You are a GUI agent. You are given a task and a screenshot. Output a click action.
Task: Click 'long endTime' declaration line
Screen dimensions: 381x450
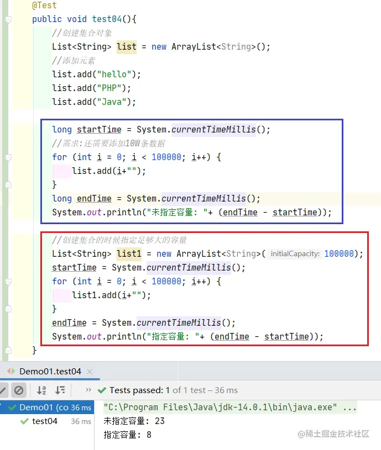tap(156, 199)
